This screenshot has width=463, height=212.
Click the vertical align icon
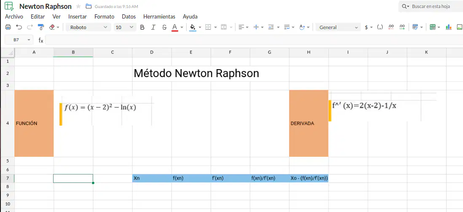pyautogui.click(x=256, y=27)
